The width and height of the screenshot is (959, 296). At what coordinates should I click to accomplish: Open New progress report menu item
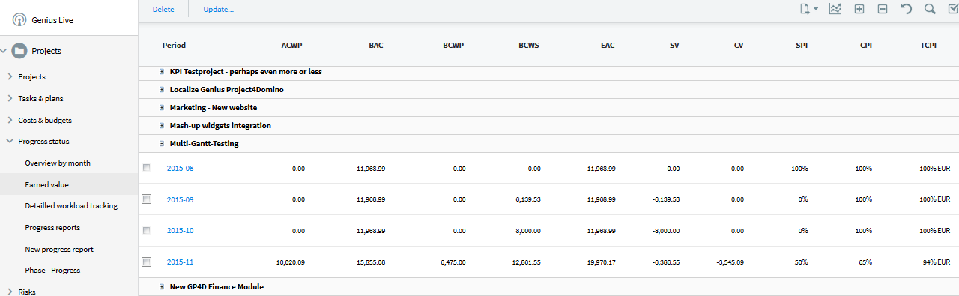coord(59,249)
